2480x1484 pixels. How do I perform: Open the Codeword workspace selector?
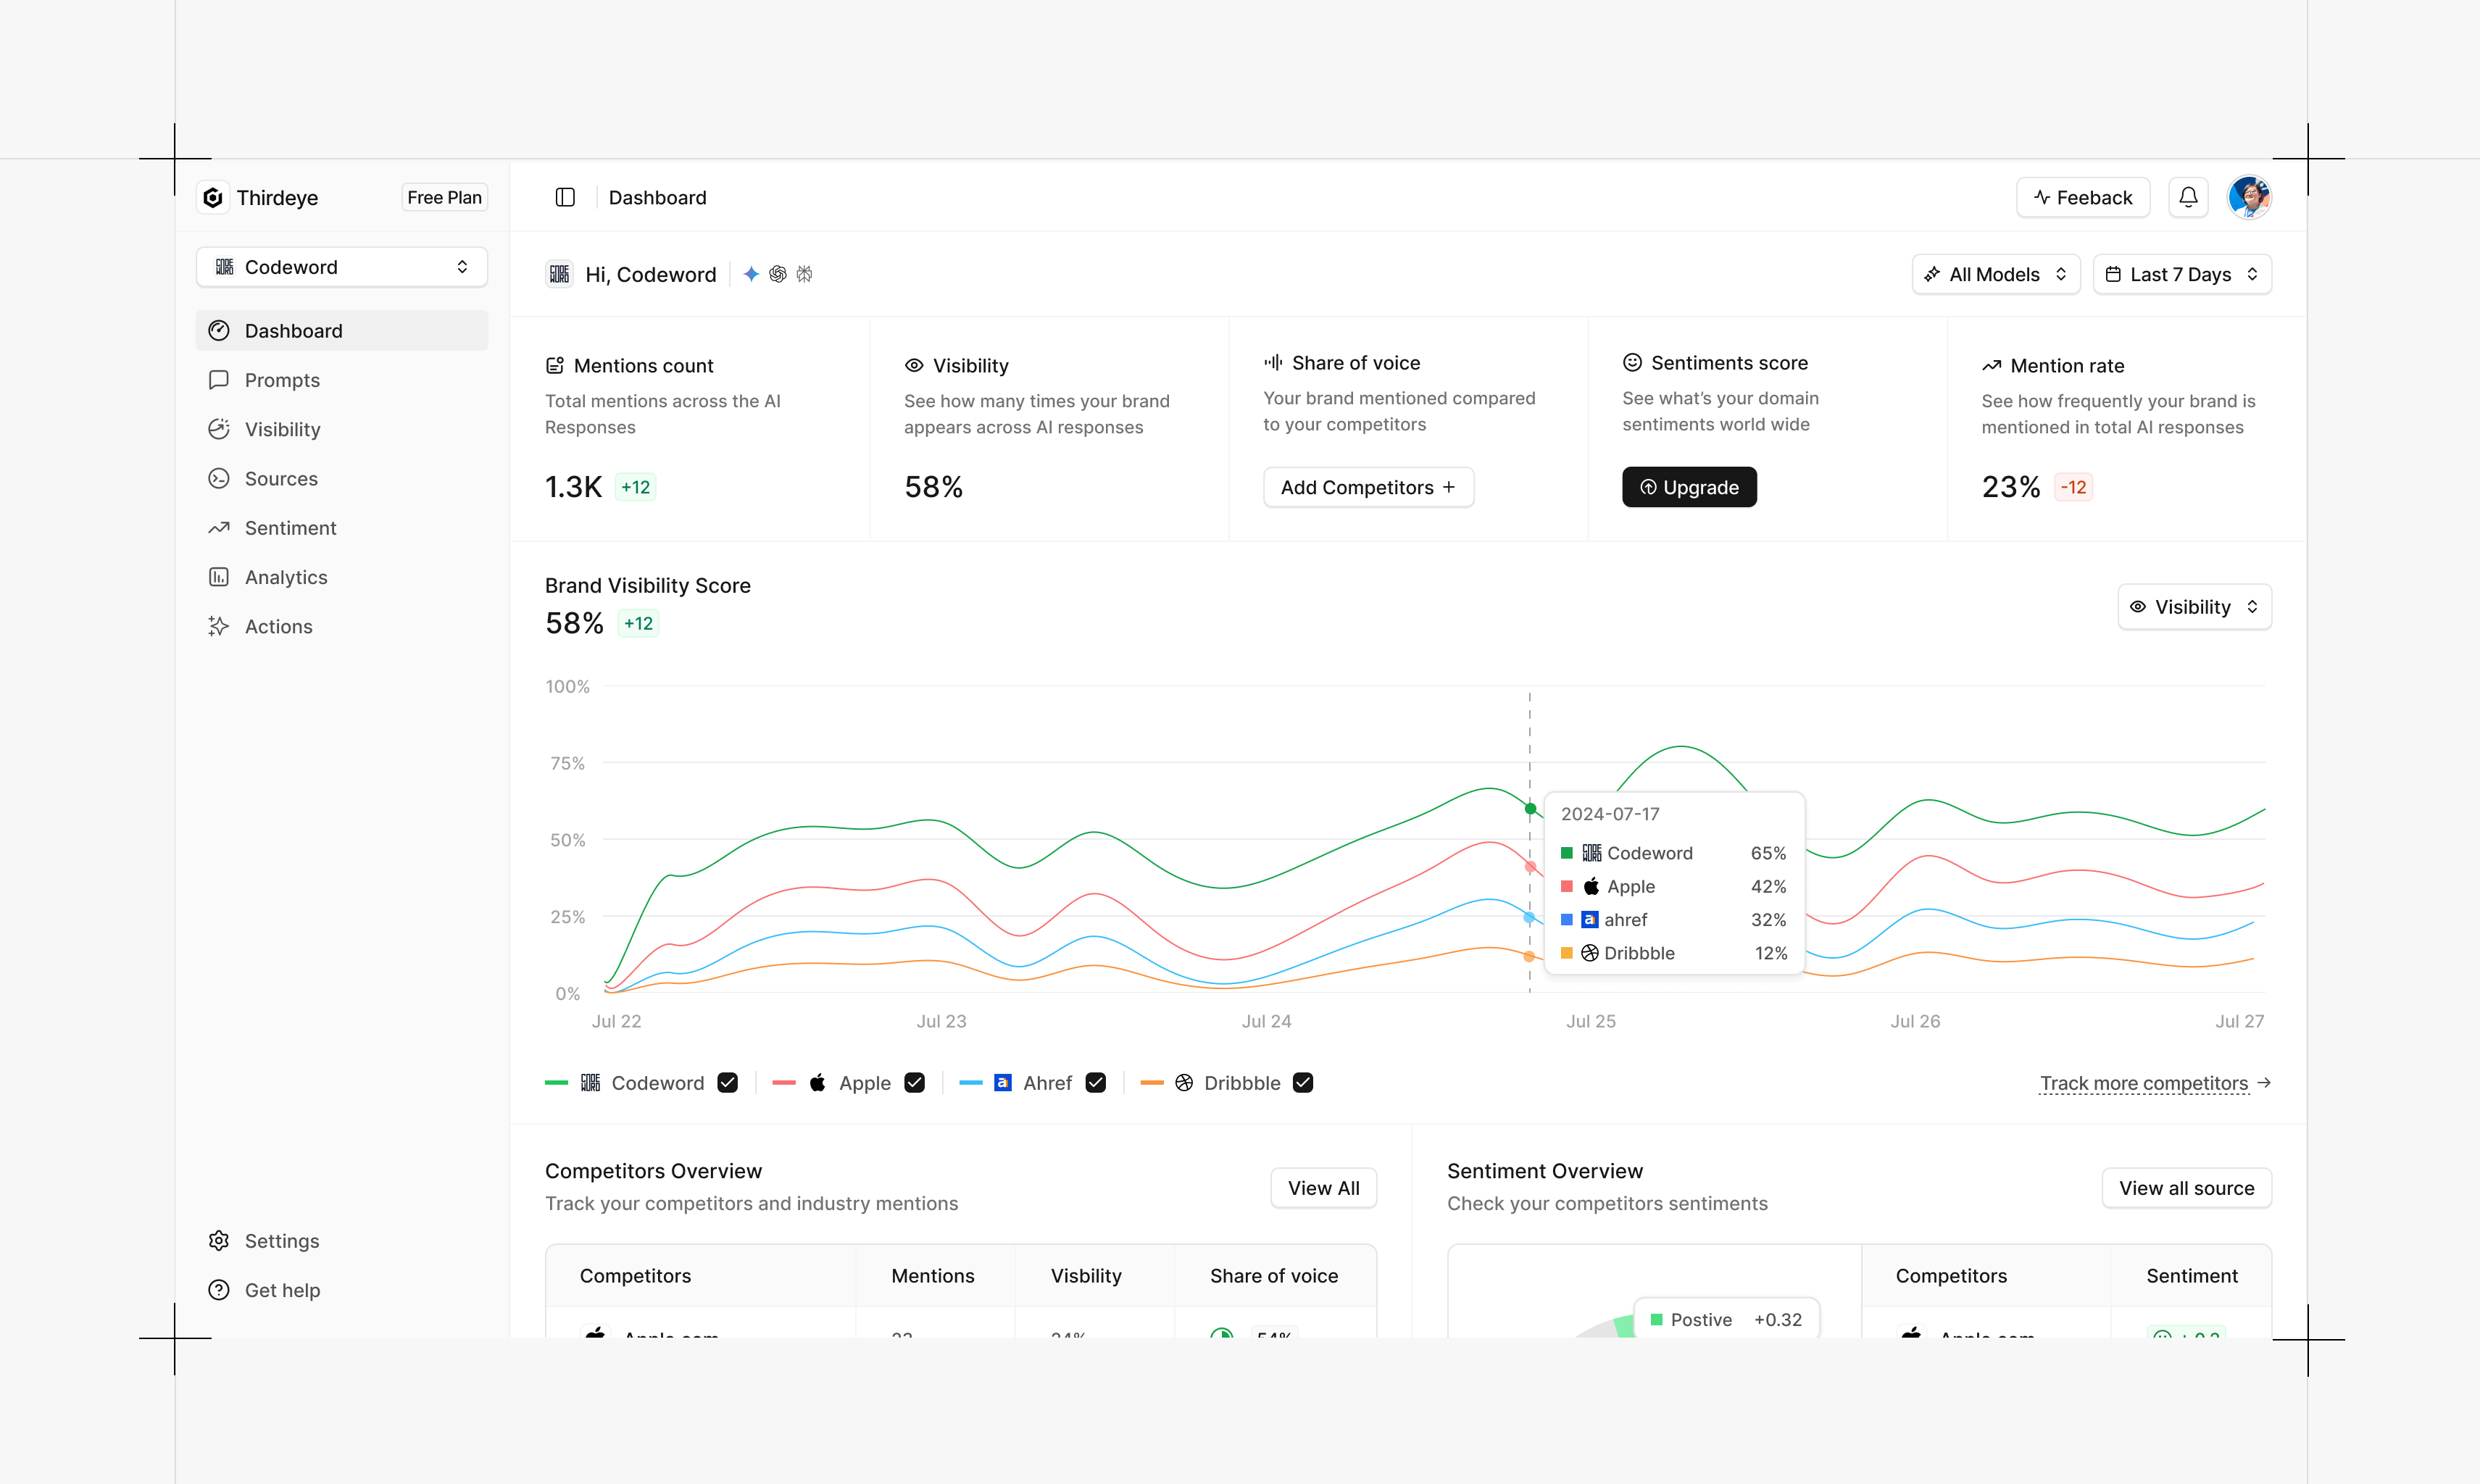pos(341,267)
